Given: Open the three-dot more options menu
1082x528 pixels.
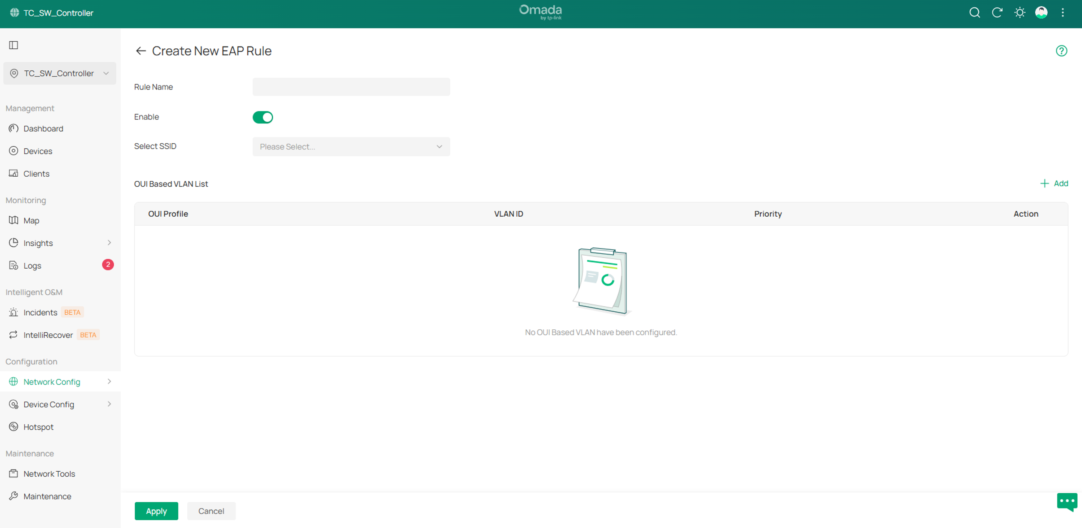Looking at the screenshot, I should click(1062, 13).
